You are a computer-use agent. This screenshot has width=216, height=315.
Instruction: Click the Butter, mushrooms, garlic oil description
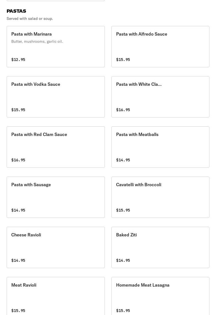tap(37, 41)
